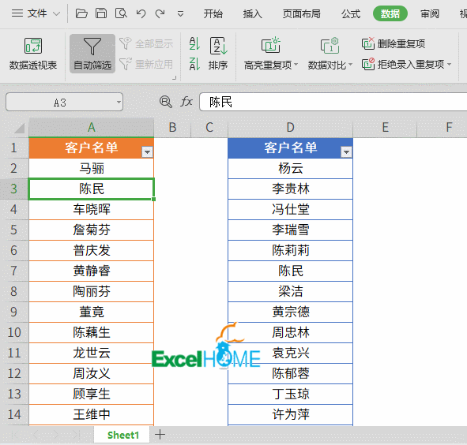Screen dimensions: 467x445
Task: Click the print preview icon
Action: (x=121, y=13)
